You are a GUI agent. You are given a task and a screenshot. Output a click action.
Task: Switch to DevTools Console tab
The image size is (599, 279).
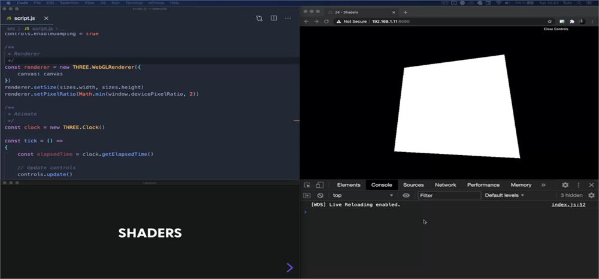(382, 185)
